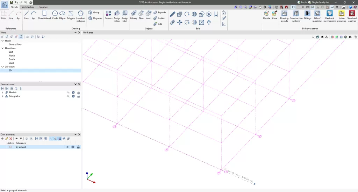Switch to the Architecture tab
Viewport: 358px width, 192px height.
[28, 7]
